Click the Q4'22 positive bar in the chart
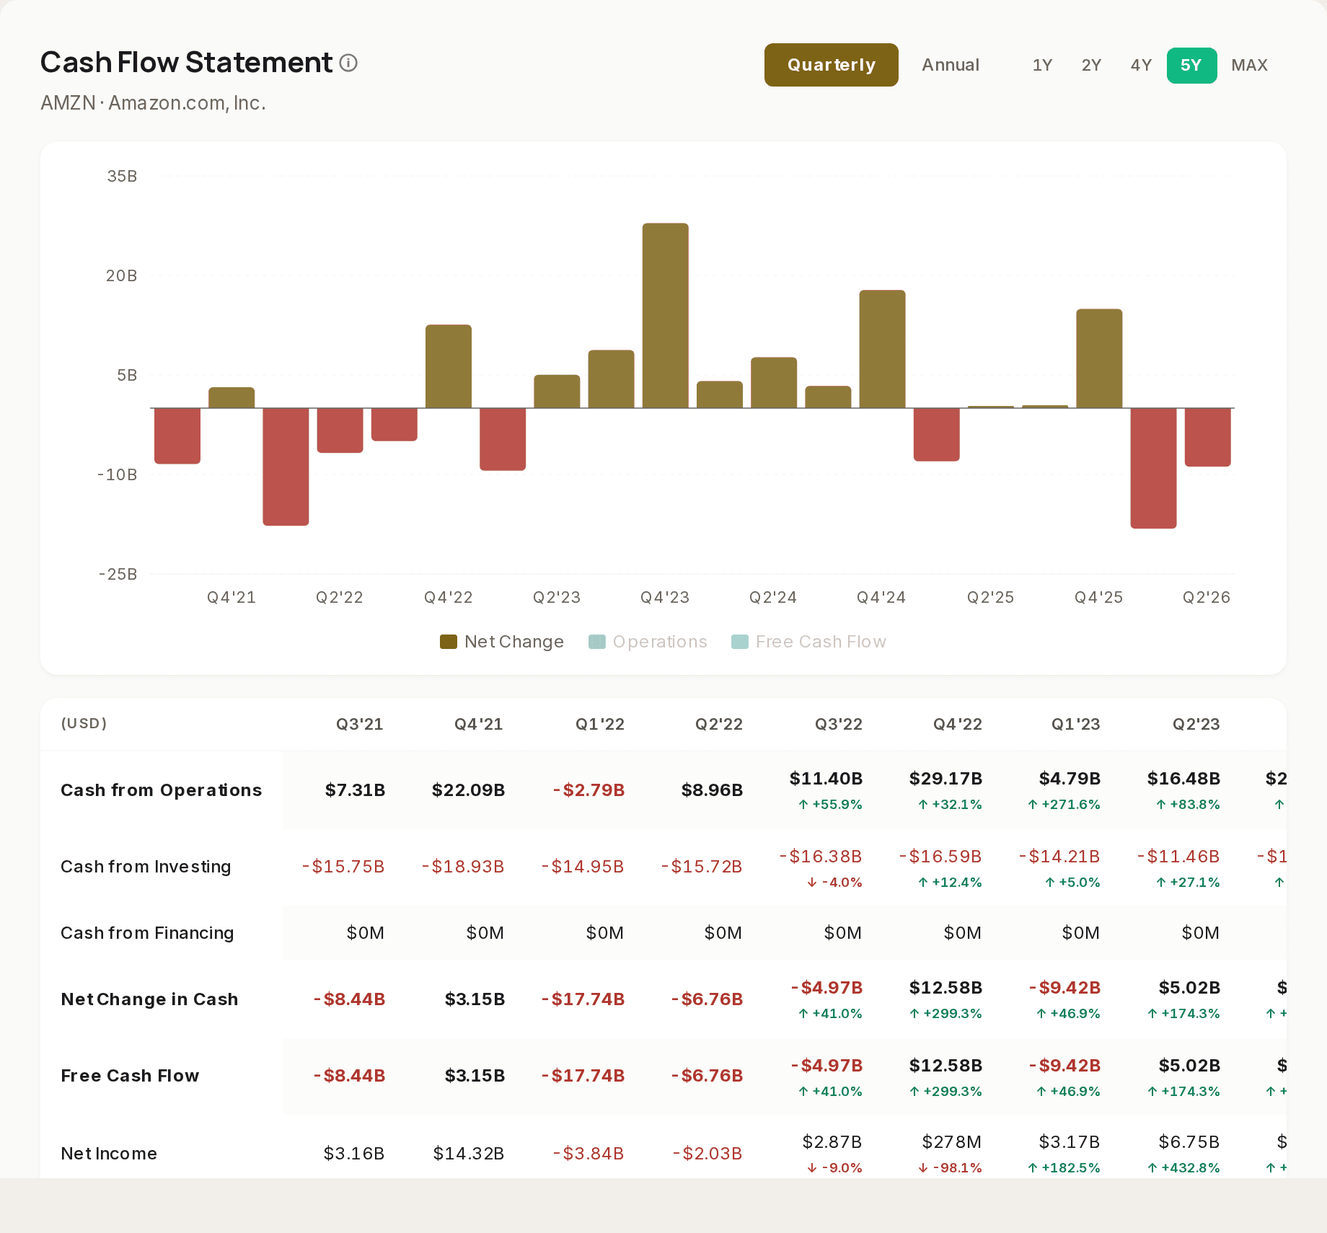1327x1233 pixels. click(448, 366)
